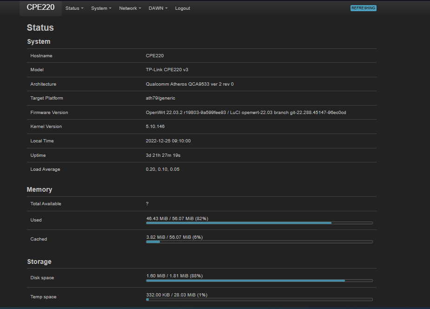Click the Disk space usage bar
Viewport: 430px width, 309px height.
[259, 281]
